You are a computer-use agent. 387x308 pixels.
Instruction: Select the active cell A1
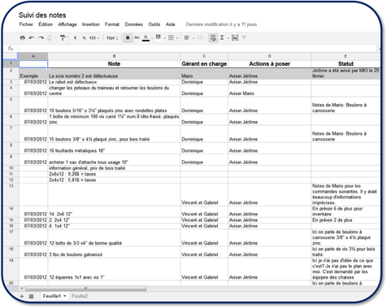click(33, 64)
